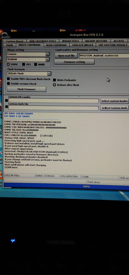
Task: Switch to the Factory Reset tab
Action: pos(14,41)
